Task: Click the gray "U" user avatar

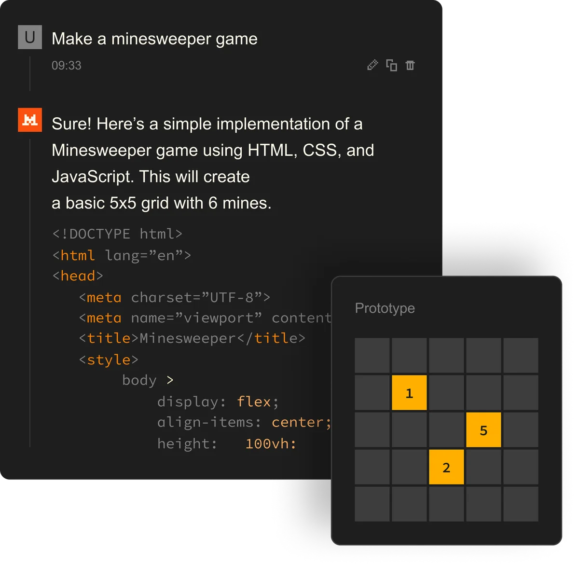Action: tap(29, 37)
